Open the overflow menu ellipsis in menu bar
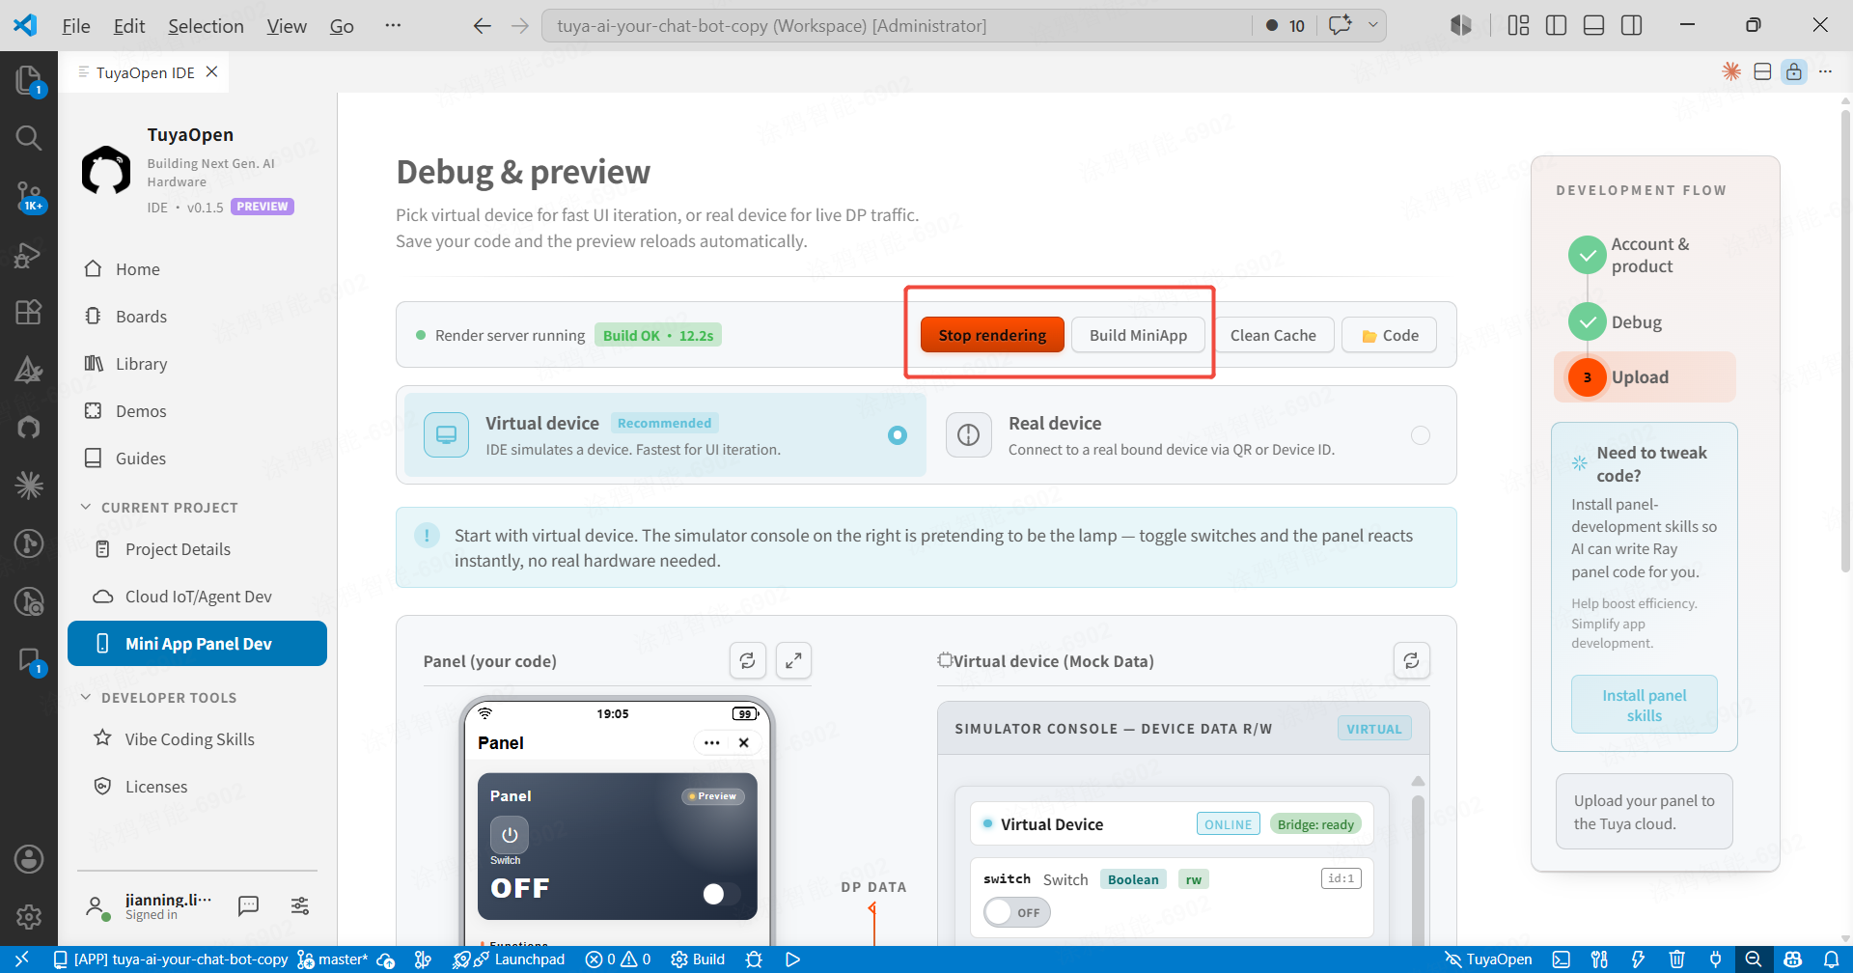The image size is (1853, 973). coord(393,25)
